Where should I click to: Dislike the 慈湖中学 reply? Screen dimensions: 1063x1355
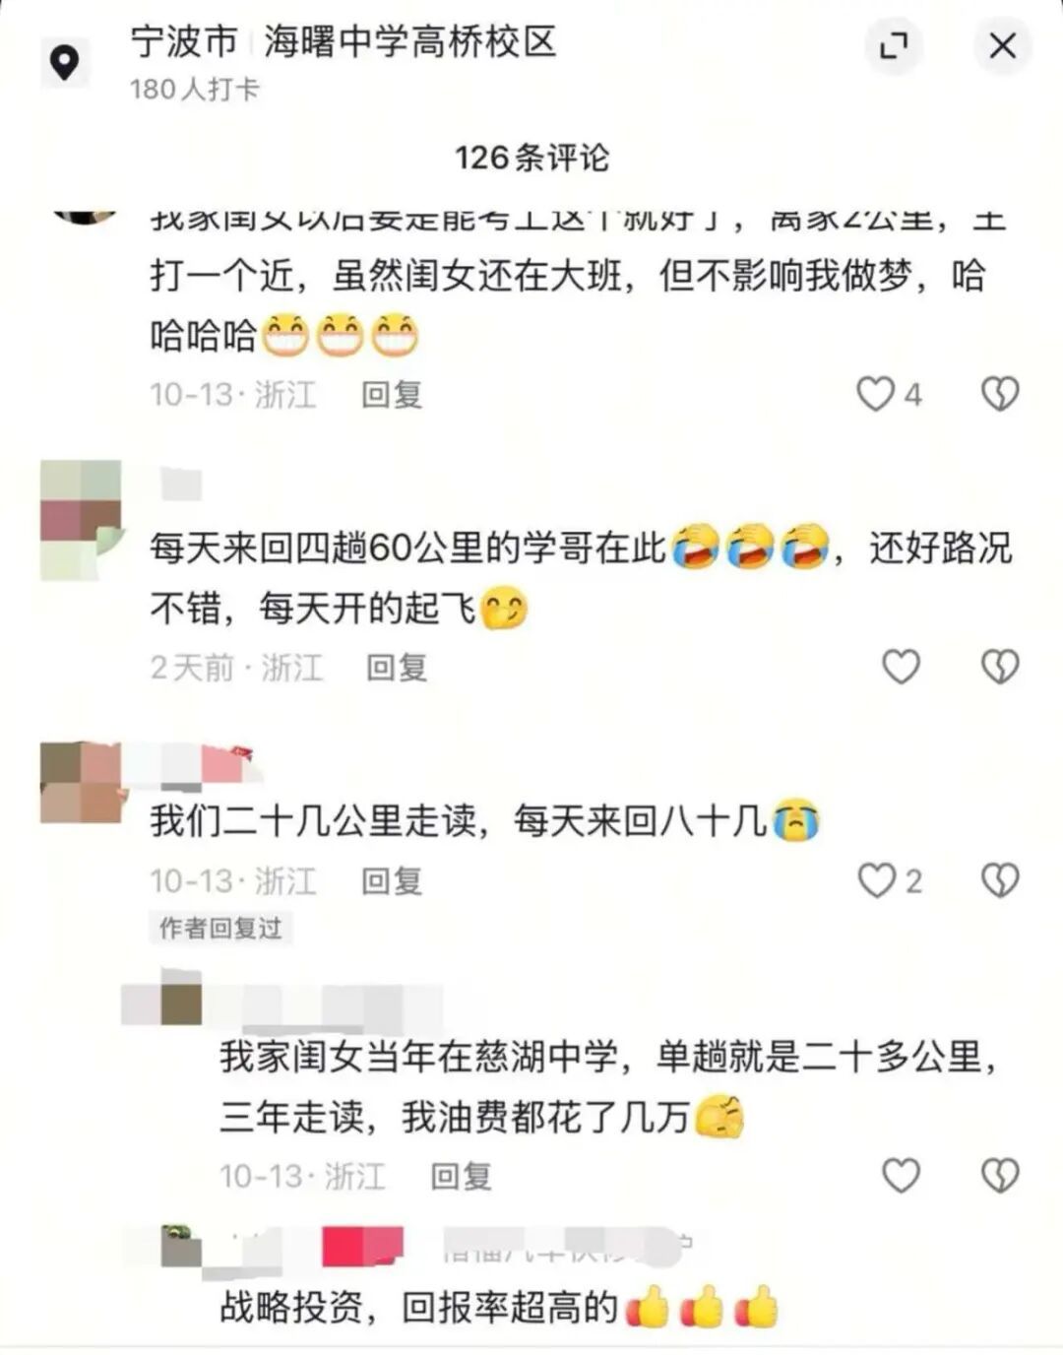point(1000,1175)
